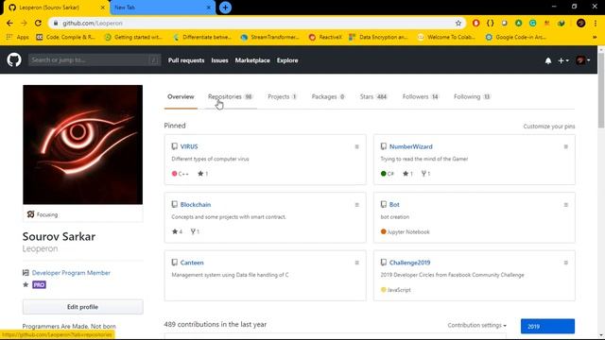Select the 2019 contributions year button
The image size is (605, 340).
point(547,326)
